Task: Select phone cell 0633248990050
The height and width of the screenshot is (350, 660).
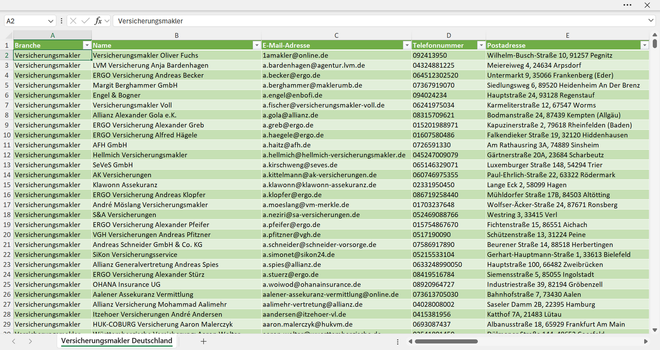Action: (x=448, y=264)
